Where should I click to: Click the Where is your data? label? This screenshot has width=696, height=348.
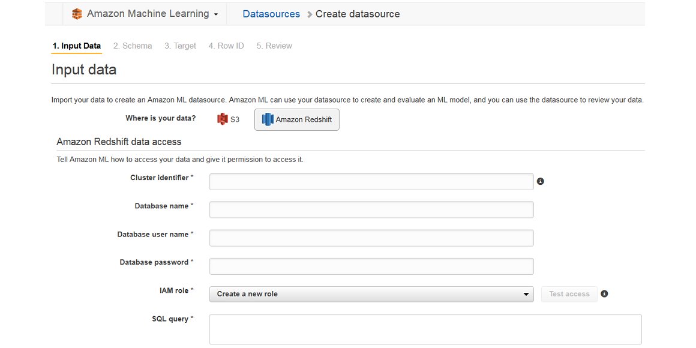click(x=161, y=118)
